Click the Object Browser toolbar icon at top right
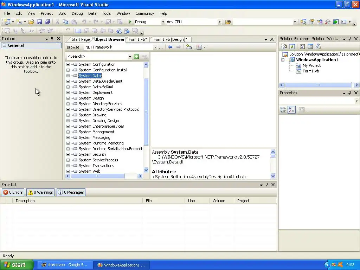 319,22
